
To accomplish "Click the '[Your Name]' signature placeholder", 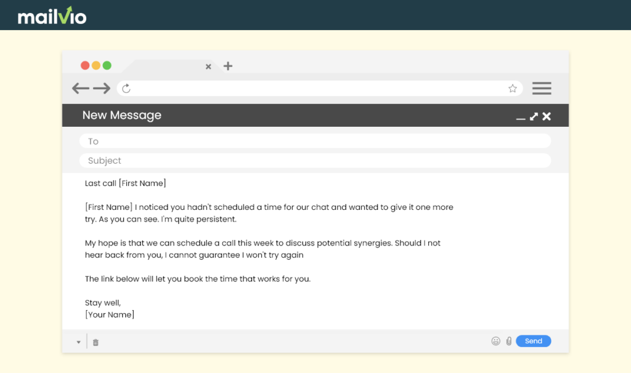I will (110, 315).
